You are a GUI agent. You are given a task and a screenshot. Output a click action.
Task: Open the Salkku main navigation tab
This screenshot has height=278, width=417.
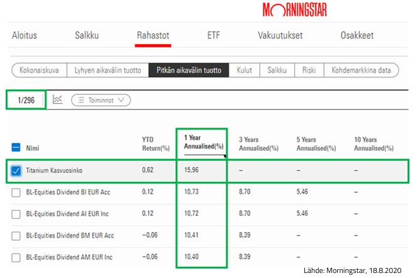coord(87,35)
